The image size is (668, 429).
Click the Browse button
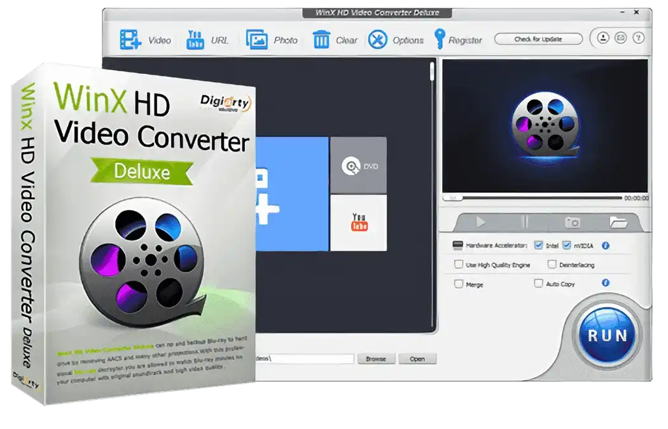376,359
